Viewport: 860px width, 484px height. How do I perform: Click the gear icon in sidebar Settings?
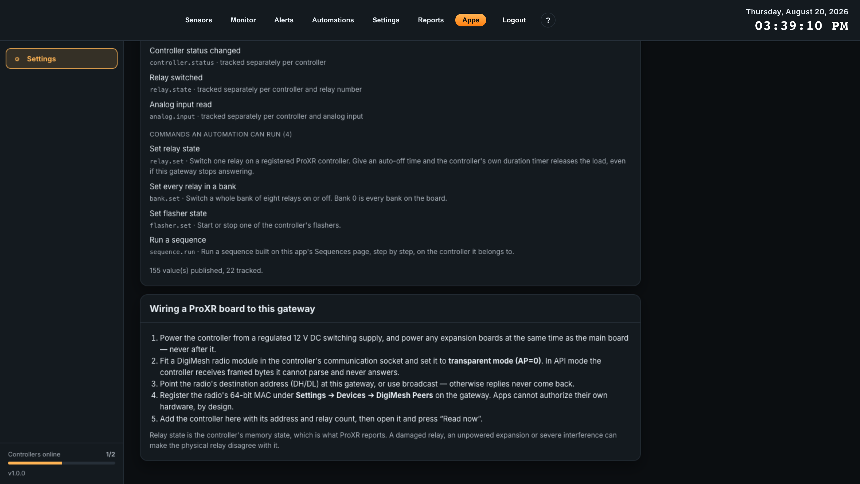17,59
